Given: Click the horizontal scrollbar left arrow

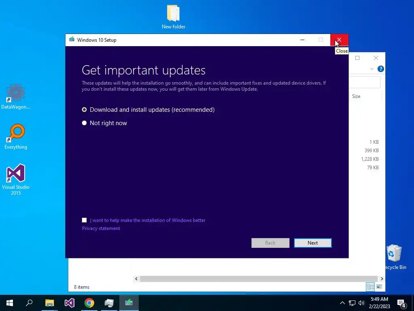Looking at the screenshot, I should pyautogui.click(x=136, y=279).
